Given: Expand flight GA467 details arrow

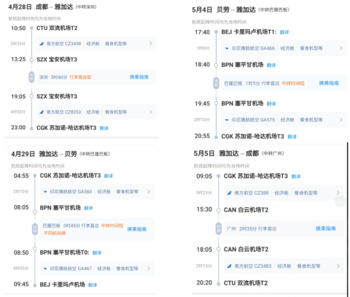Looking at the screenshot, I should [x=149, y=269].
